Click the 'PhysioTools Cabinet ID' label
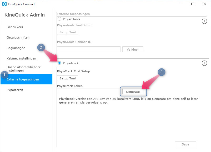Screen dimensions: 211x152 (x=74, y=42)
